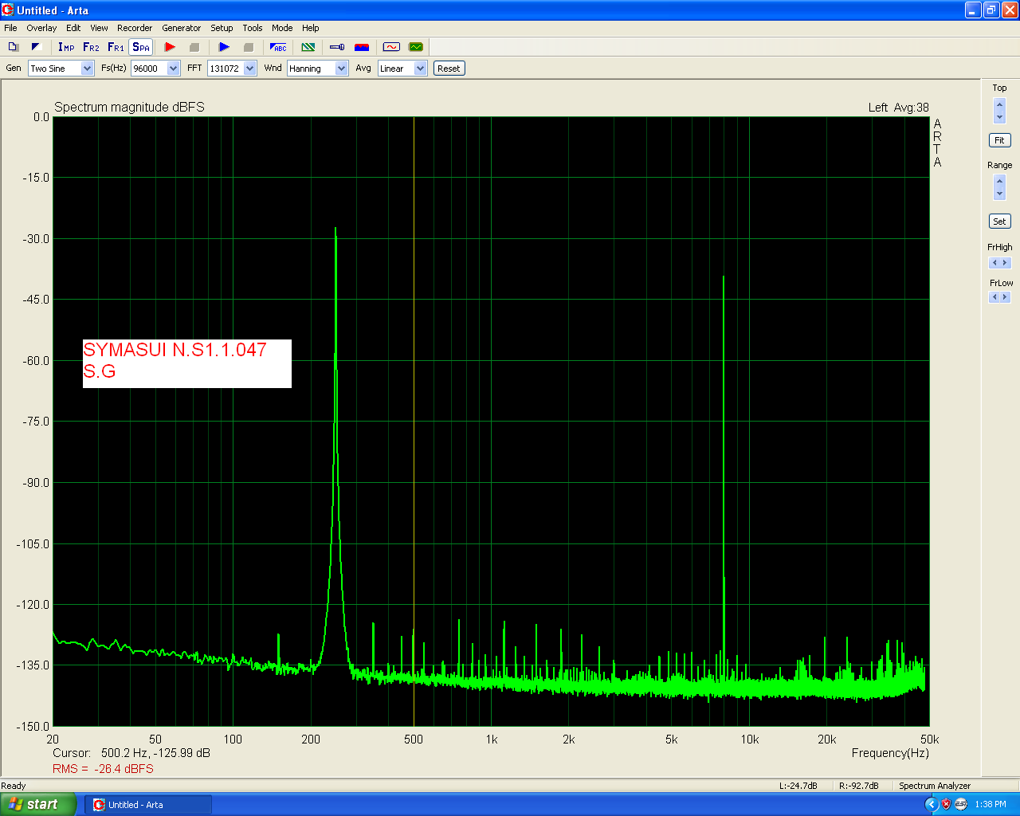Click the red waveform icon
Viewport: 1020px width, 816px height.
pyautogui.click(x=391, y=47)
